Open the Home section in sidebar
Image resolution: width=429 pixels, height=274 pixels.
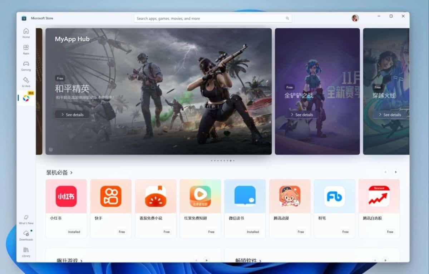click(x=26, y=33)
